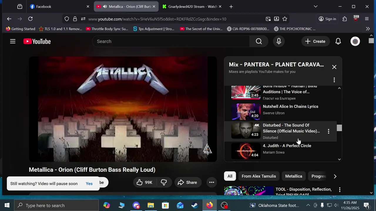This screenshot has width=376, height=211.
Task: Close the mix playlist panel
Action: [x=334, y=67]
